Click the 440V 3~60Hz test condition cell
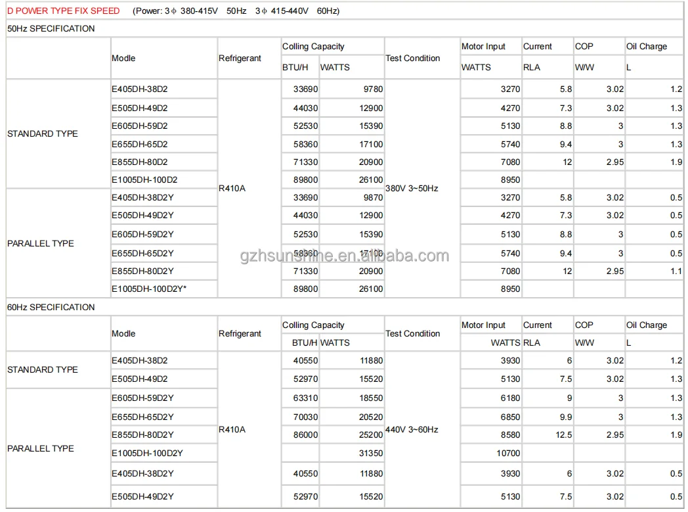Screen dimensions: 688x512 (412, 430)
